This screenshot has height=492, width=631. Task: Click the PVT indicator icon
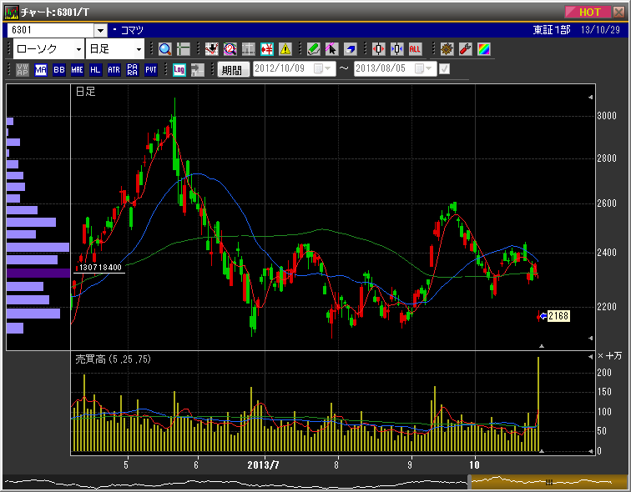pos(150,70)
